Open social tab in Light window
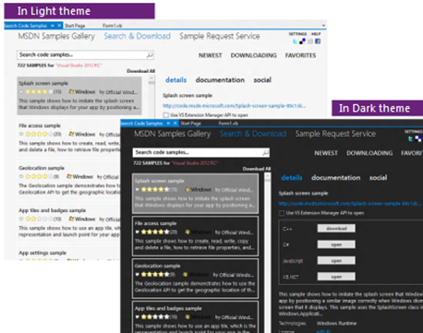 262,80
